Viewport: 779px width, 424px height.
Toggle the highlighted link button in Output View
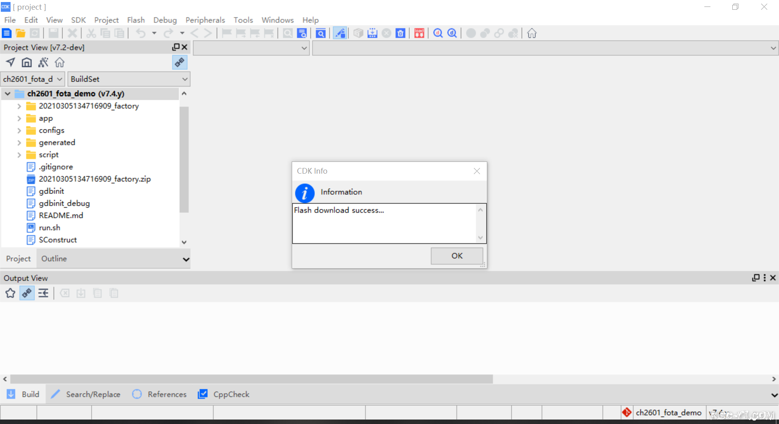[27, 293]
